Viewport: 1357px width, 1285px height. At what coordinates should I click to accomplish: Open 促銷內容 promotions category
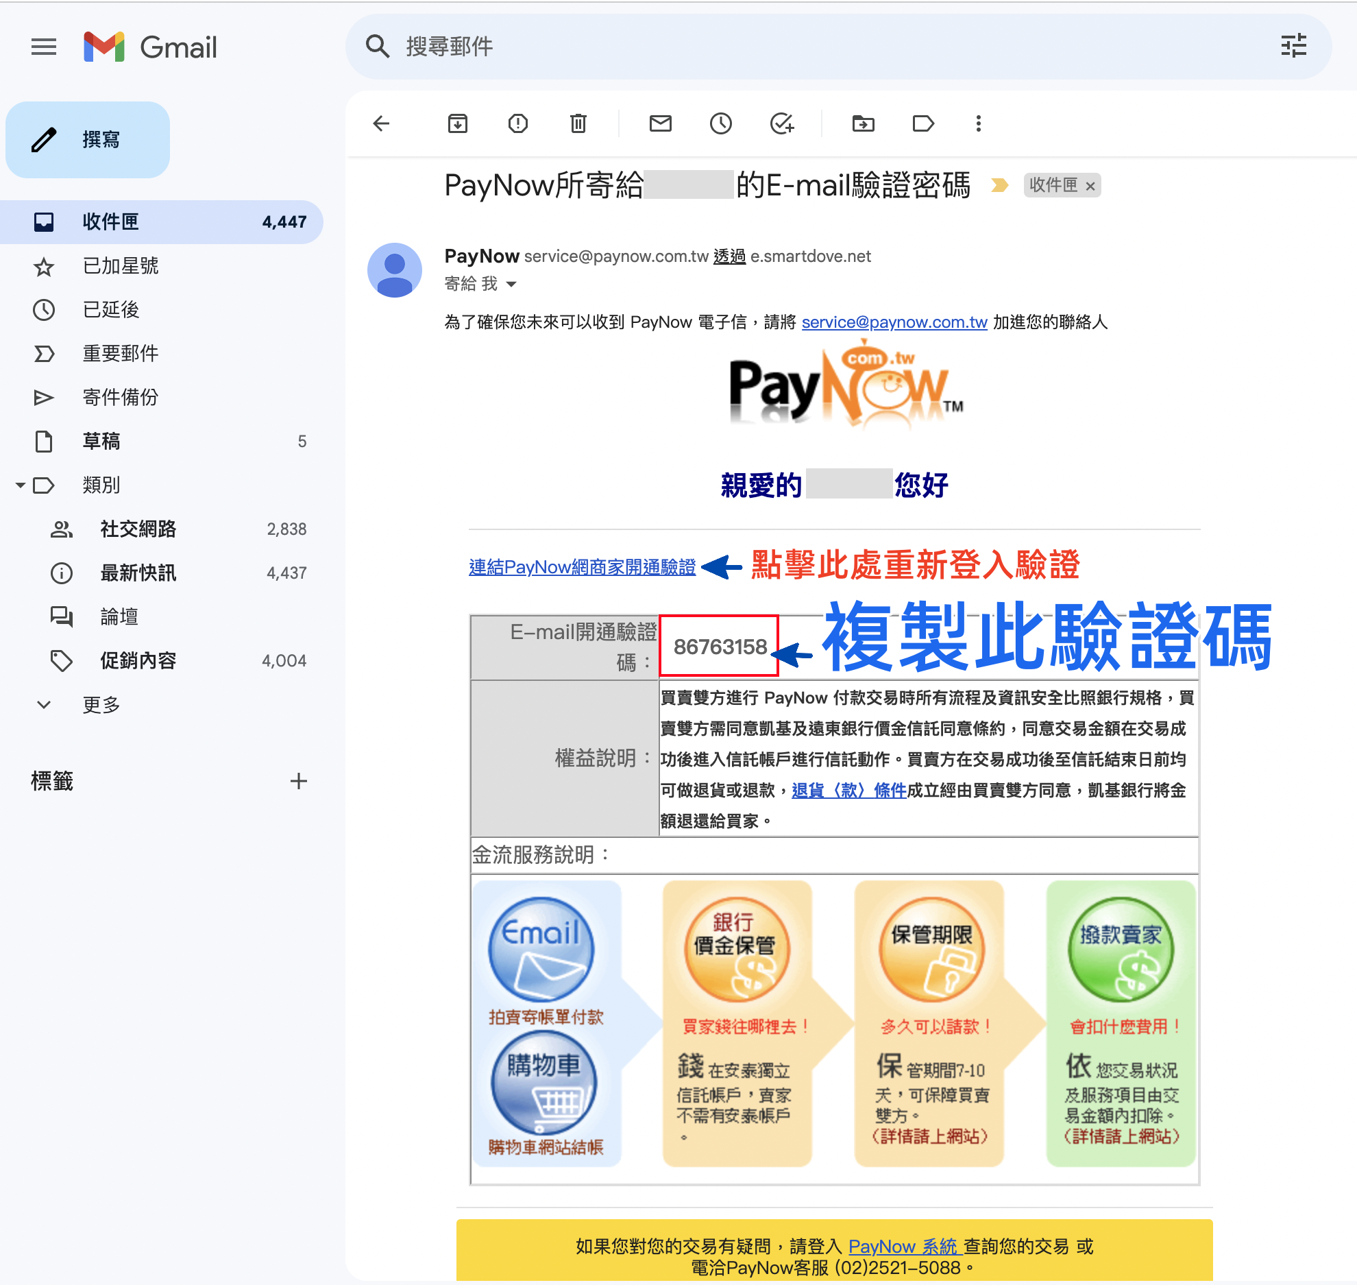point(162,661)
